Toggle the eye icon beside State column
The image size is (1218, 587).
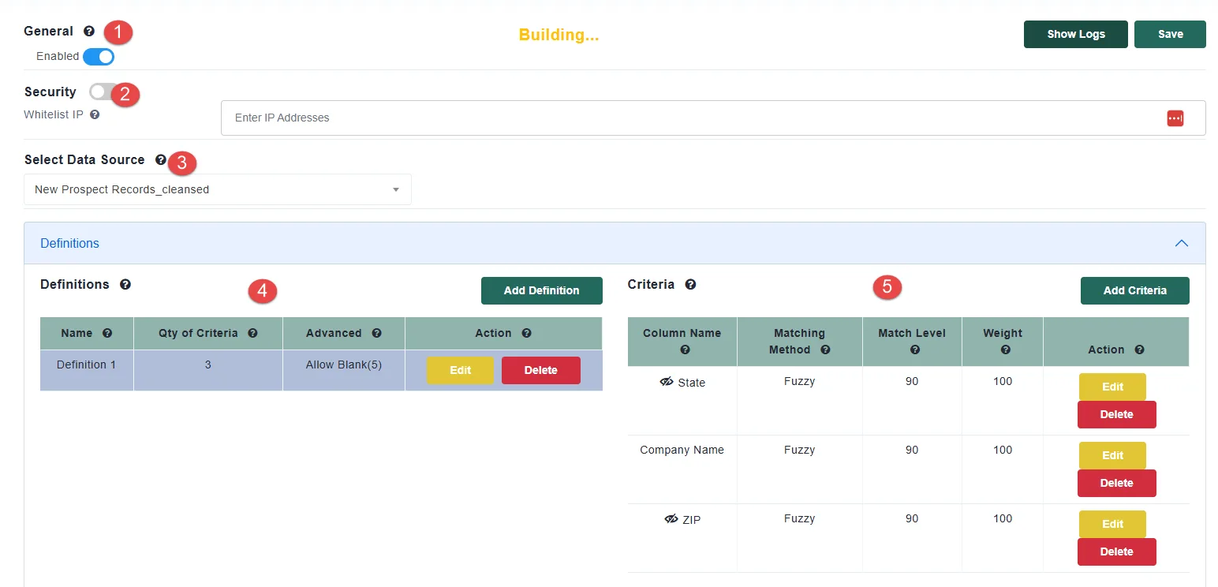667,382
